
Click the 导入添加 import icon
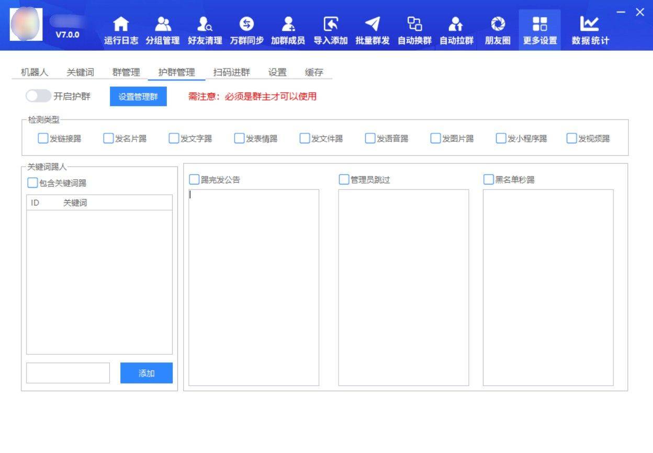click(x=330, y=25)
